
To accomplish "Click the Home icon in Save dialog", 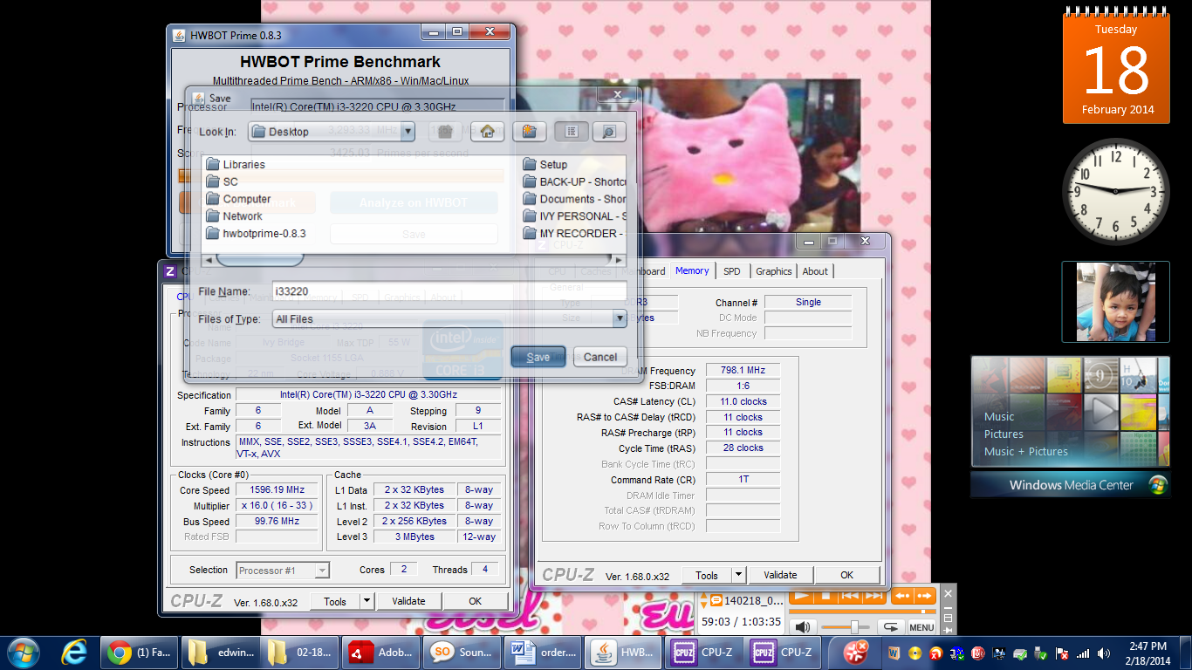I will pyautogui.click(x=487, y=132).
